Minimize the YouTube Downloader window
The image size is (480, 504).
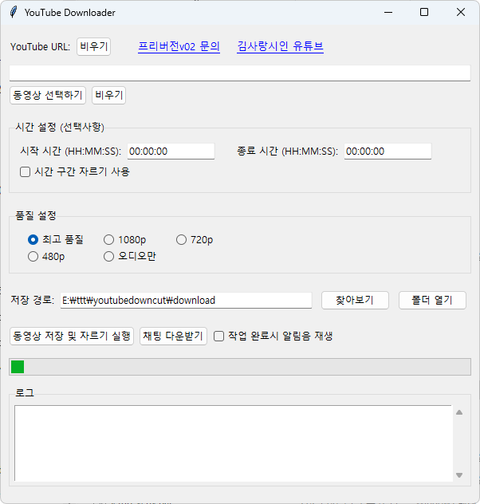coord(388,12)
